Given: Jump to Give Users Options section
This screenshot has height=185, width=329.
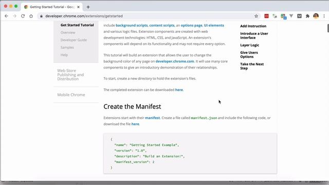Looking at the screenshot, I should coord(249,54).
